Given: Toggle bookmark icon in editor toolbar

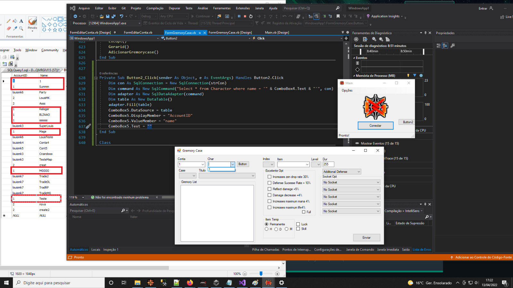Looking at the screenshot, I should (338, 16).
